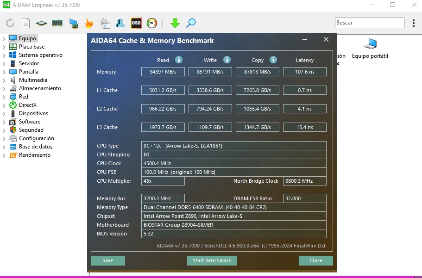Click the gauge benchmark toolbar icon
422x278 pixels.
coord(152,23)
